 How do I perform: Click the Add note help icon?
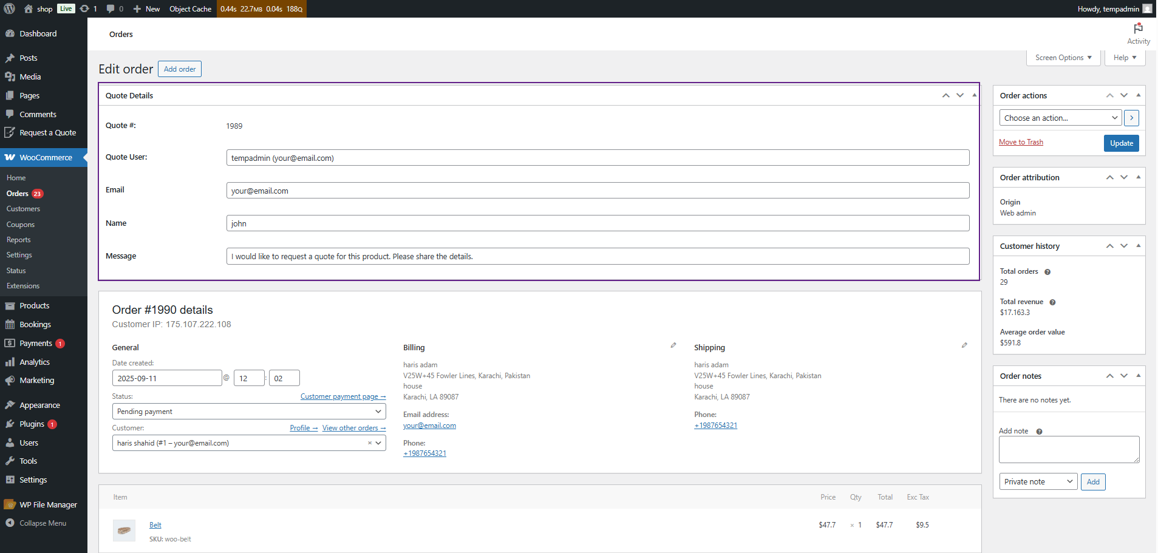[1039, 432]
